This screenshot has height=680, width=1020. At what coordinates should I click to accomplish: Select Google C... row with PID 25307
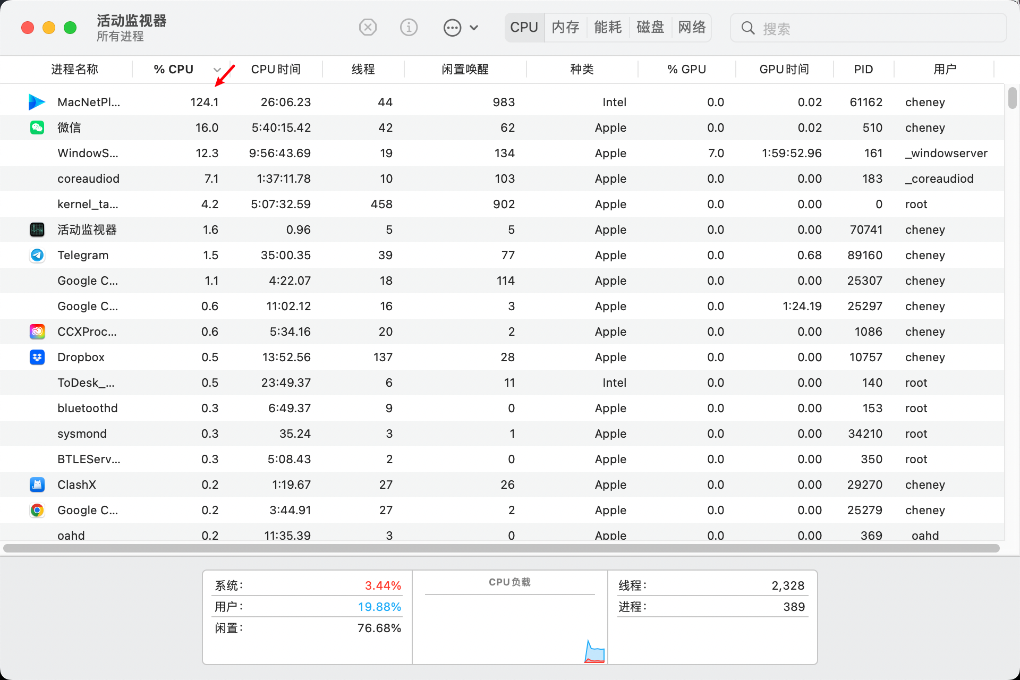point(502,280)
